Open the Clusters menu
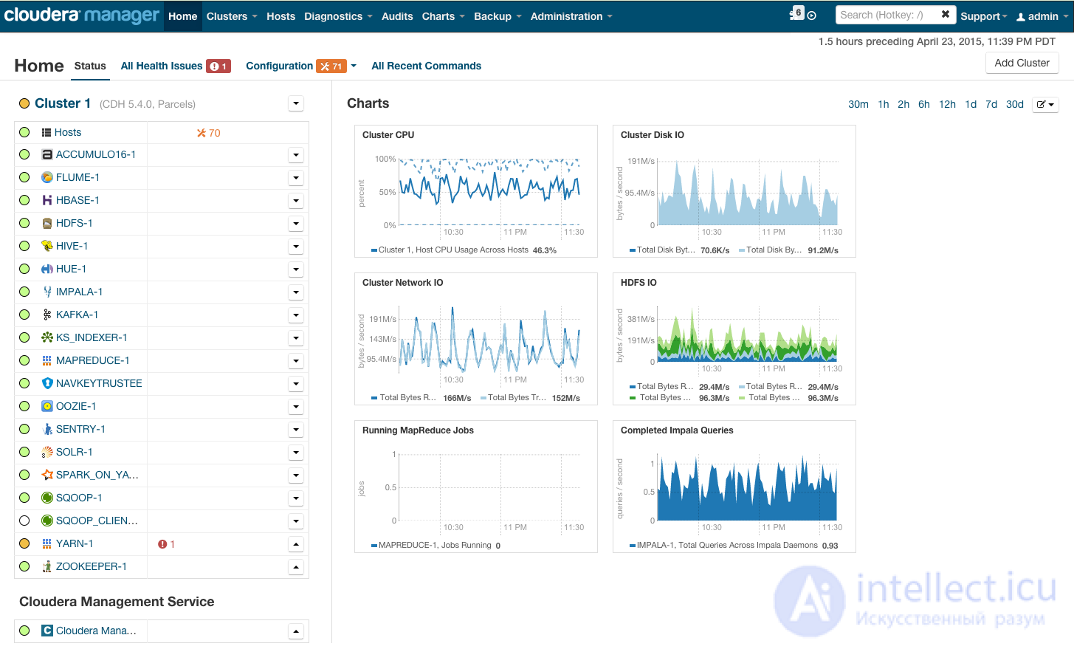 click(x=232, y=16)
